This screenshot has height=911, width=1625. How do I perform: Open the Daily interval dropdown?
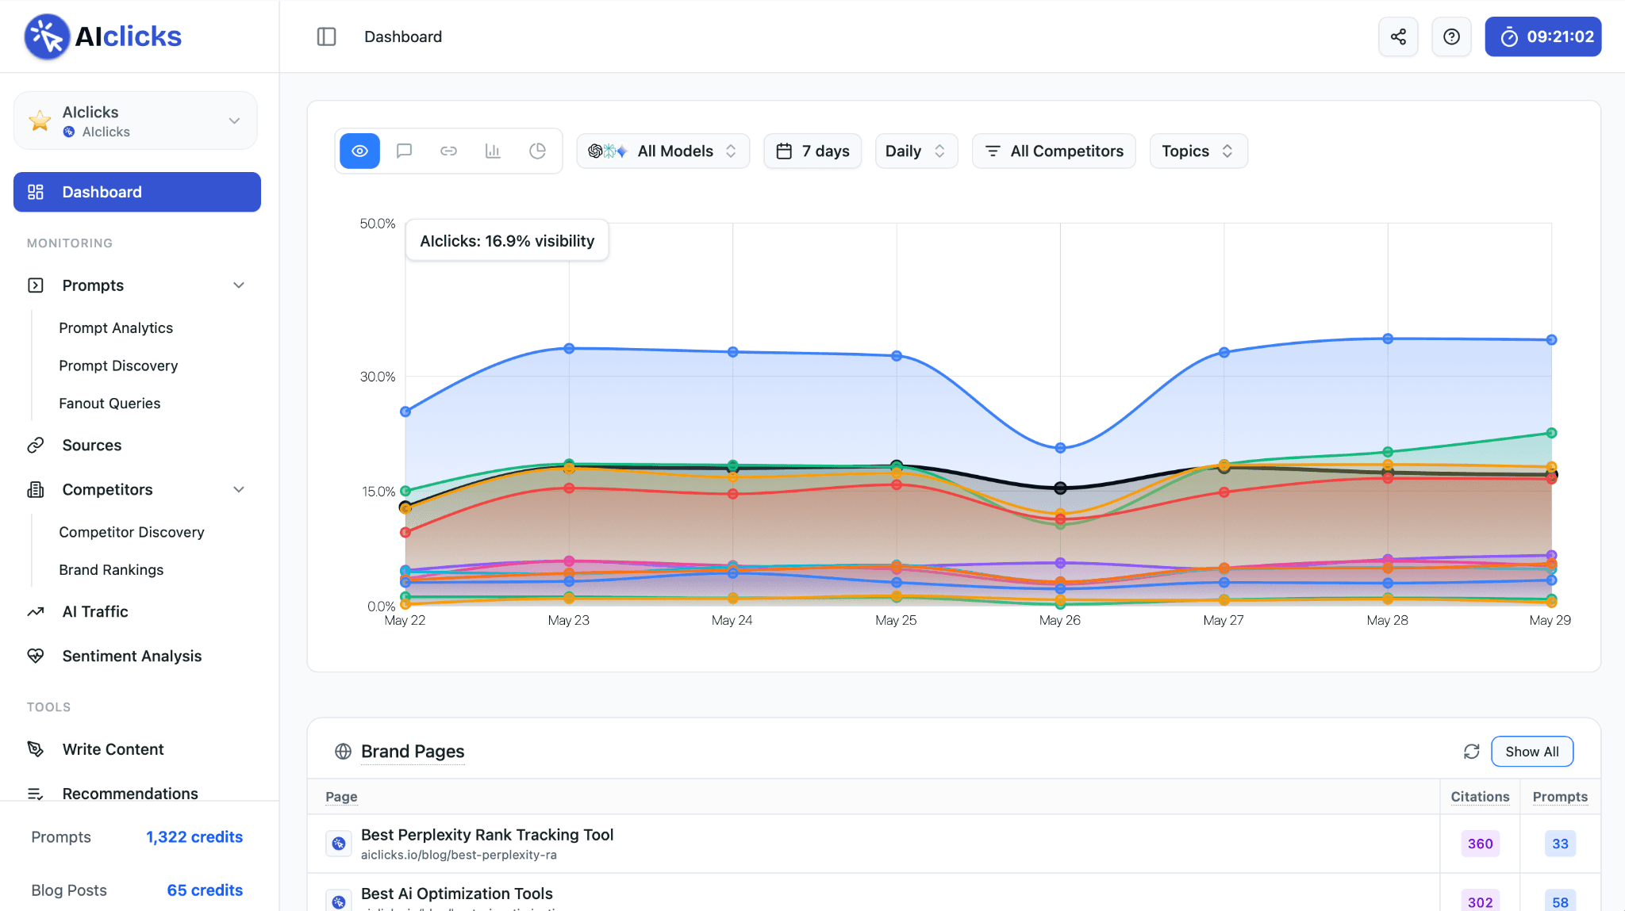(916, 151)
